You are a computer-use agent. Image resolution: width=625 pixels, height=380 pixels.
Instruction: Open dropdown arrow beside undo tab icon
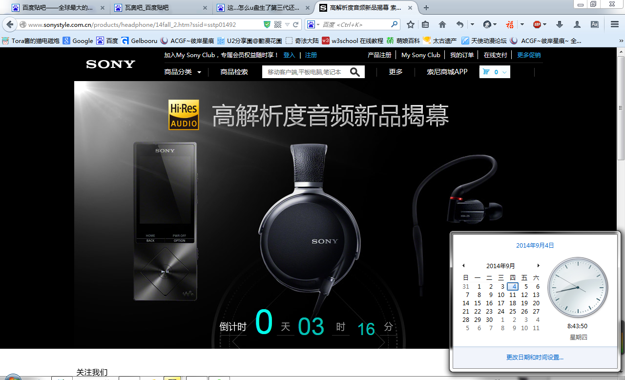pyautogui.click(x=472, y=24)
